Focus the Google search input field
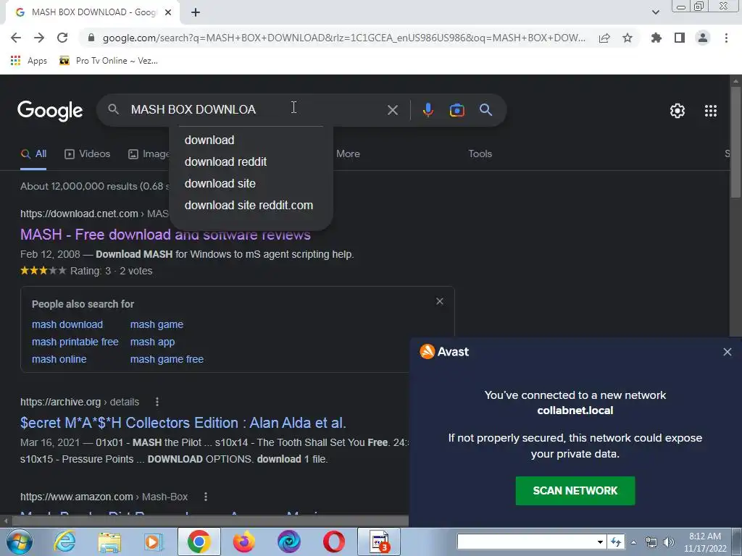Screen dimensions: 742x556 pos(256,110)
